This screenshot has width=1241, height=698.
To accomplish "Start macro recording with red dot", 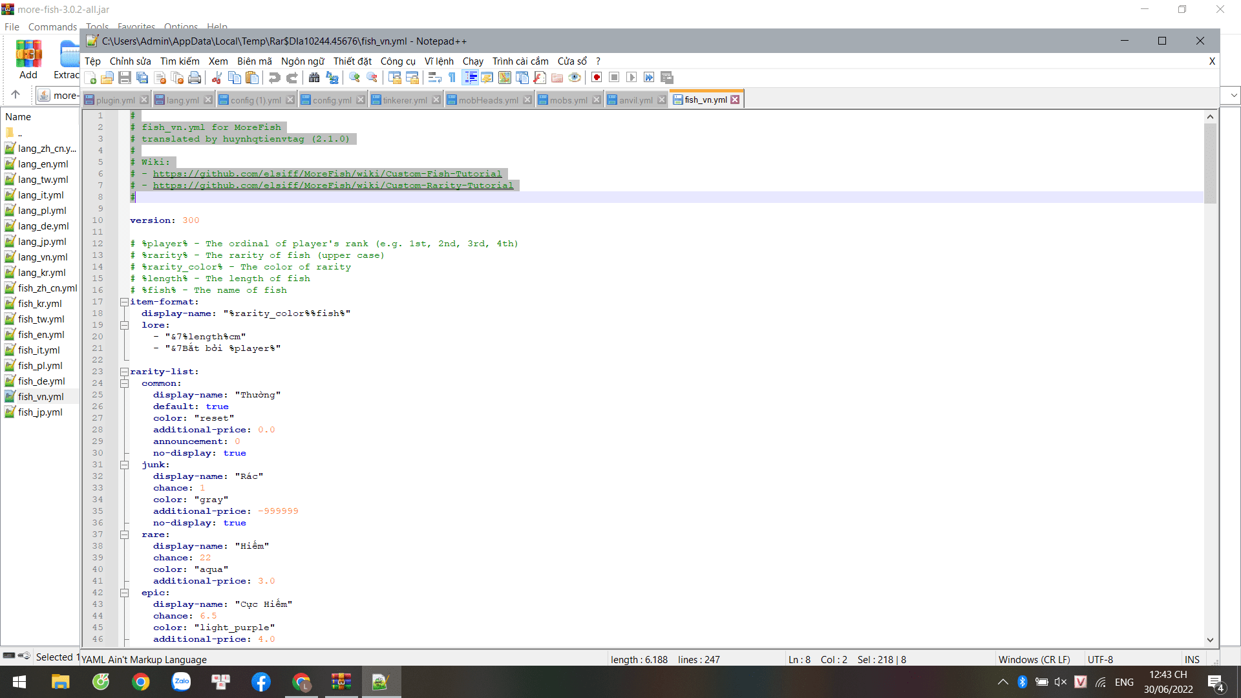I will [597, 78].
